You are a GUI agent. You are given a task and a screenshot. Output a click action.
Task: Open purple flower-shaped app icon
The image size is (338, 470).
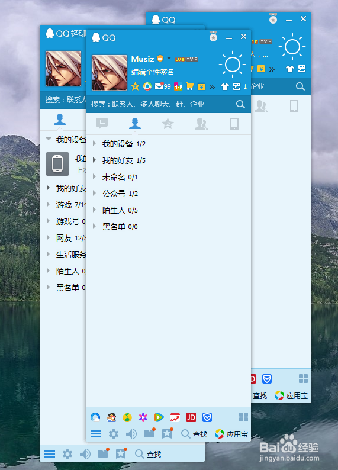[x=143, y=417]
